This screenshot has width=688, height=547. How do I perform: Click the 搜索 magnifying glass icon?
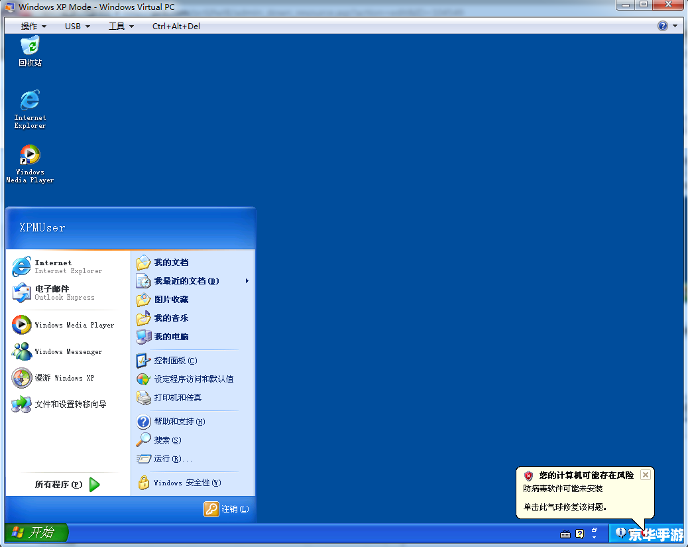pyautogui.click(x=143, y=440)
